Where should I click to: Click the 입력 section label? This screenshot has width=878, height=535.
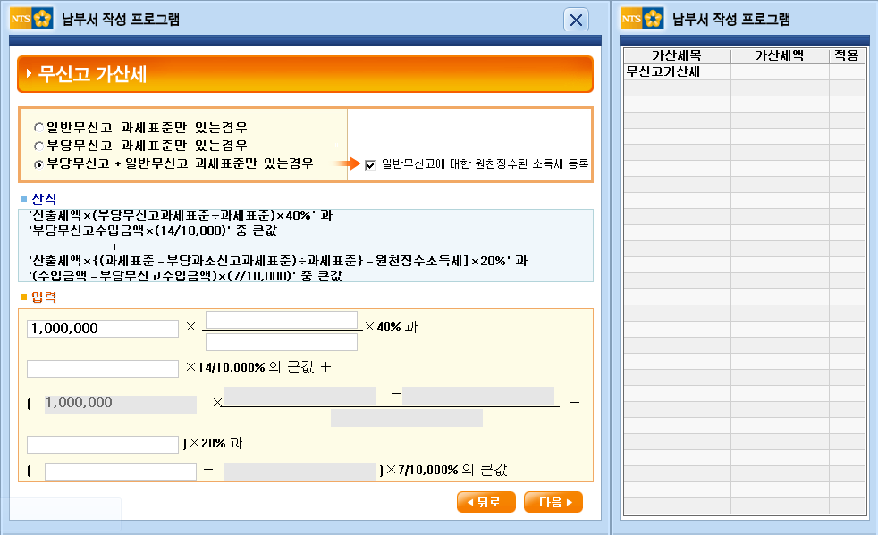coord(44,297)
